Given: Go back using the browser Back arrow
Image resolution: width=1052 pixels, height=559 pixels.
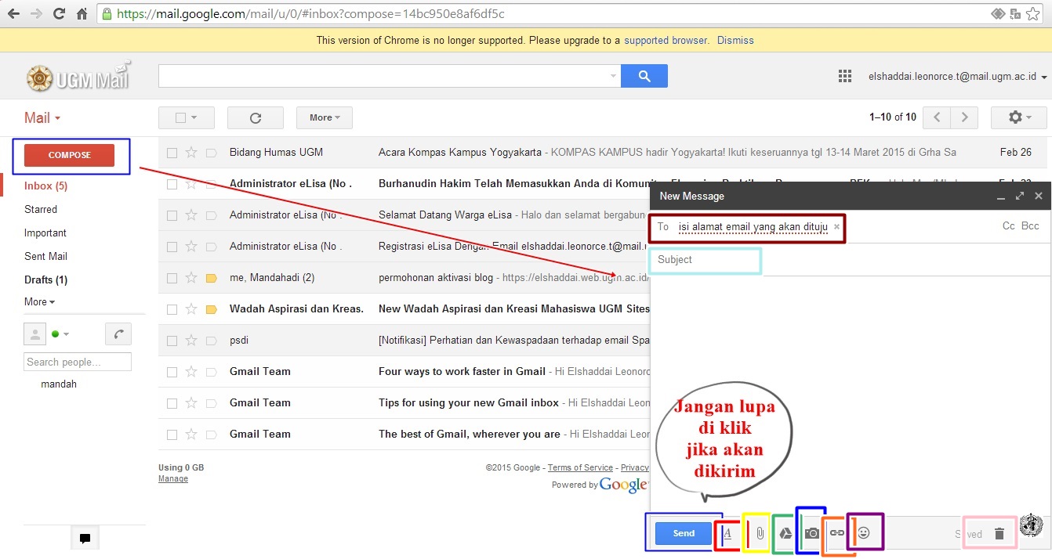Looking at the screenshot, I should click(13, 13).
